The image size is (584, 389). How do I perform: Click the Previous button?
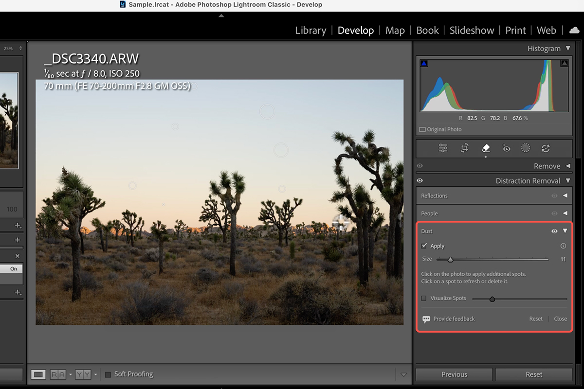coord(454,374)
